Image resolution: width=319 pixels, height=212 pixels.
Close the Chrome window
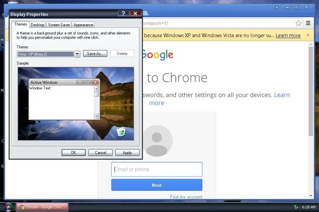coord(306,7)
